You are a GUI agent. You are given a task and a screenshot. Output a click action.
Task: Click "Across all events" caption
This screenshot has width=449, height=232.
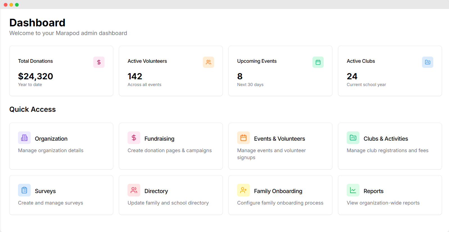144,85
